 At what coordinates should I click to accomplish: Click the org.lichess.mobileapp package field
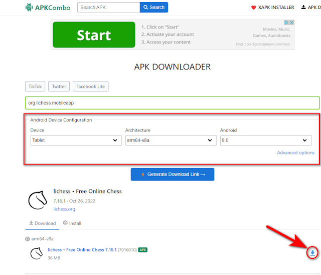pos(173,103)
